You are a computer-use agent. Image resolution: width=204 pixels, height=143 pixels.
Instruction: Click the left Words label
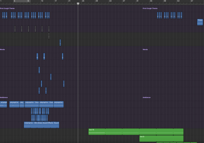(3, 50)
